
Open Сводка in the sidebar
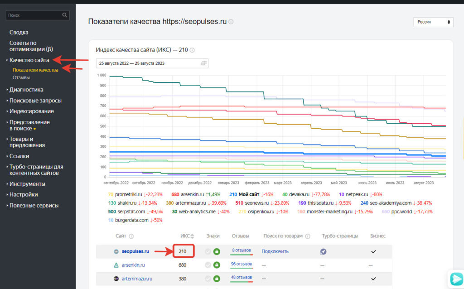pyautogui.click(x=19, y=32)
